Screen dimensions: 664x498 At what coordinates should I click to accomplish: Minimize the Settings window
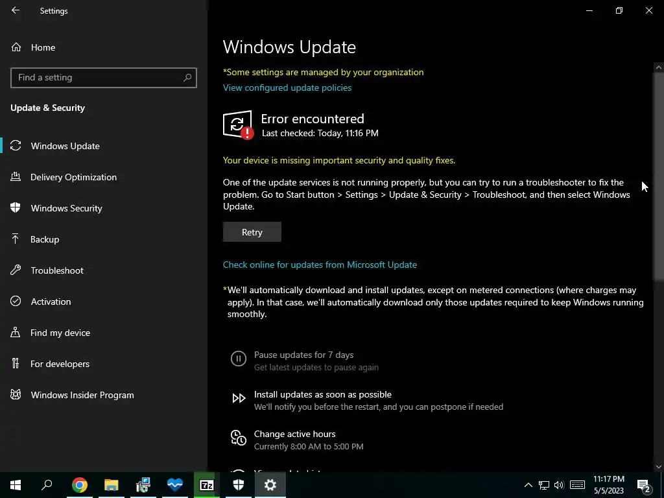click(589, 10)
